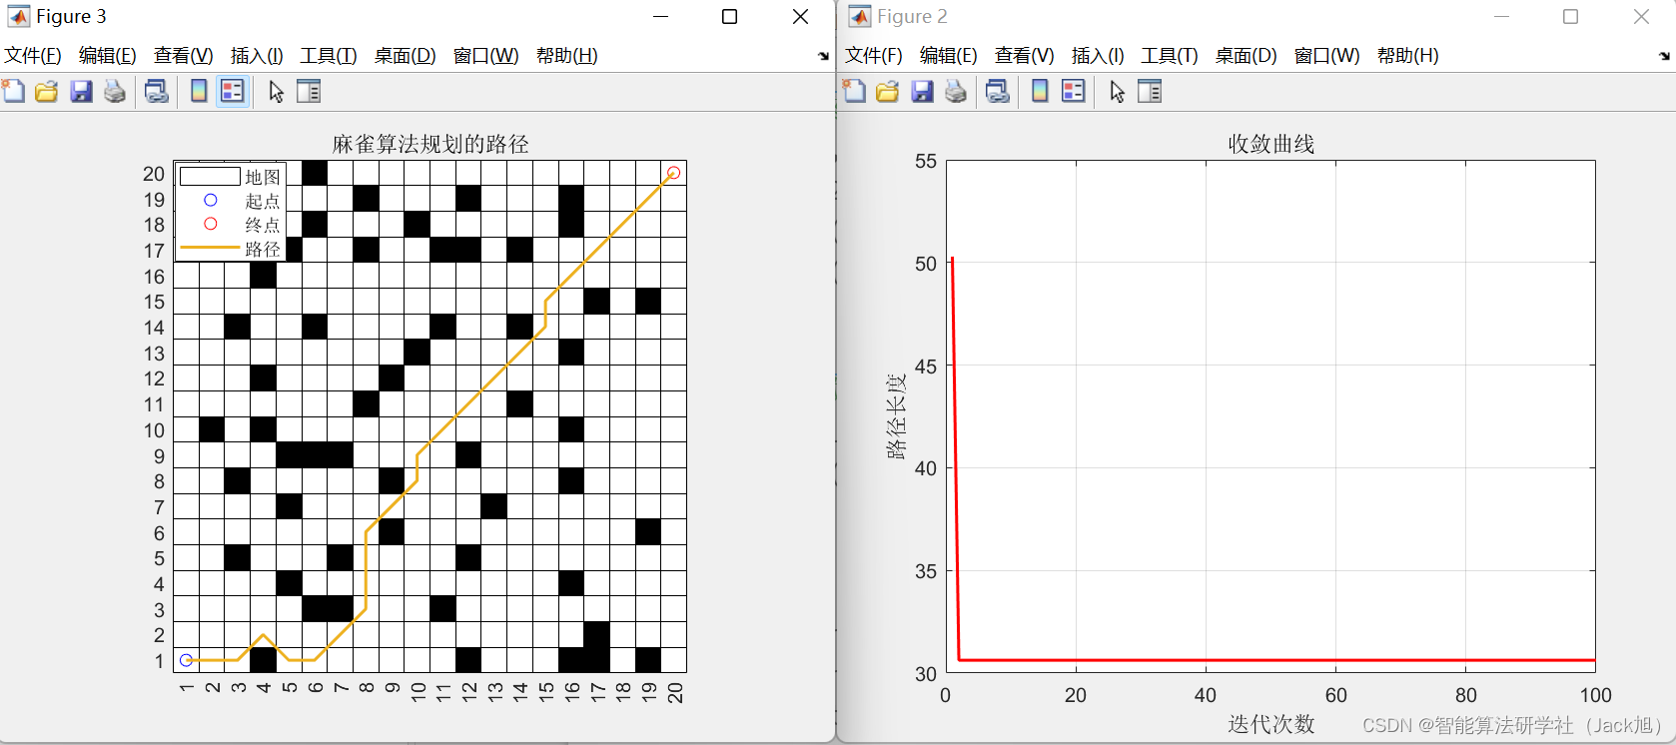This screenshot has width=1676, height=745.
Task: Open 帮助(H) menu in Figure 2
Action: point(1408,56)
